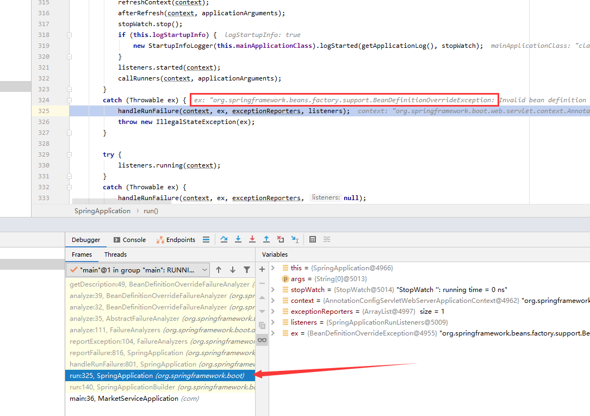The height and width of the screenshot is (416, 590).
Task: Select frame analyze:35 AbstractFailureAnalyzer
Action: [160, 319]
